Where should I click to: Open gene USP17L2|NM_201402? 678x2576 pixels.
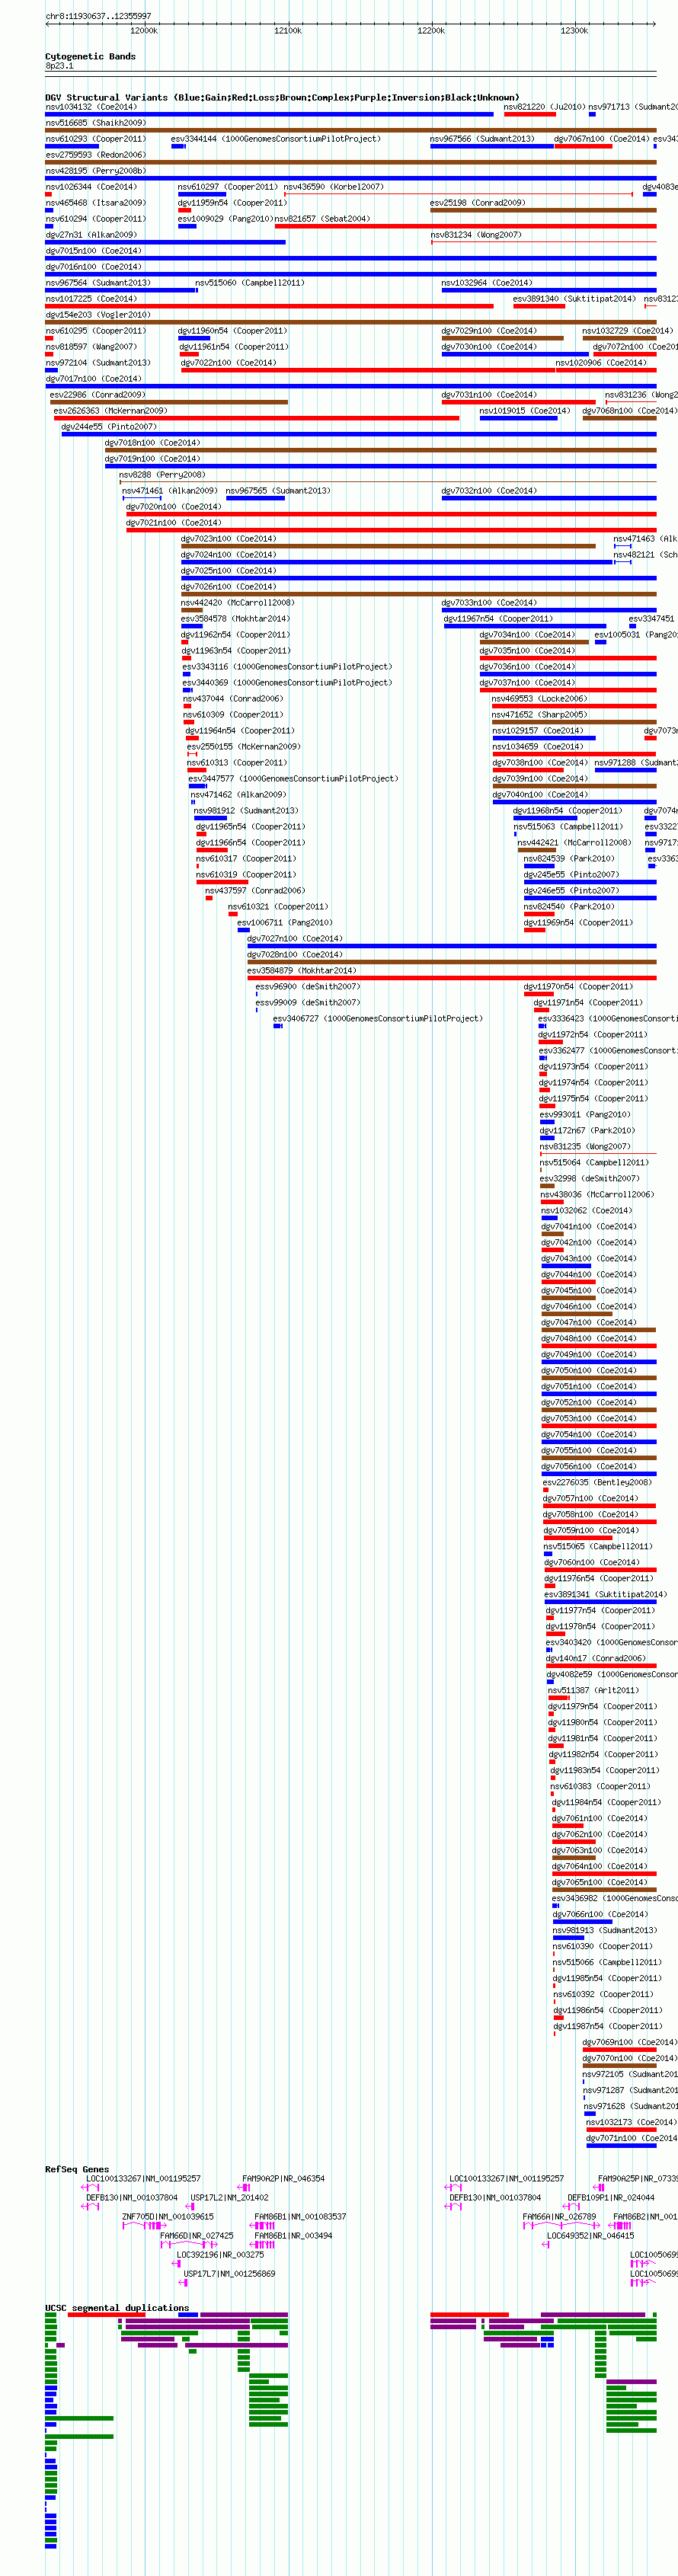pyautogui.click(x=229, y=2198)
